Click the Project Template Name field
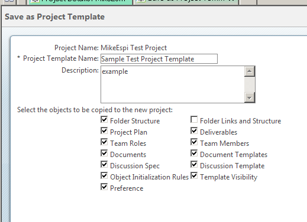Image resolution: width=307 pixels, height=222 pixels. pyautogui.click(x=159, y=59)
